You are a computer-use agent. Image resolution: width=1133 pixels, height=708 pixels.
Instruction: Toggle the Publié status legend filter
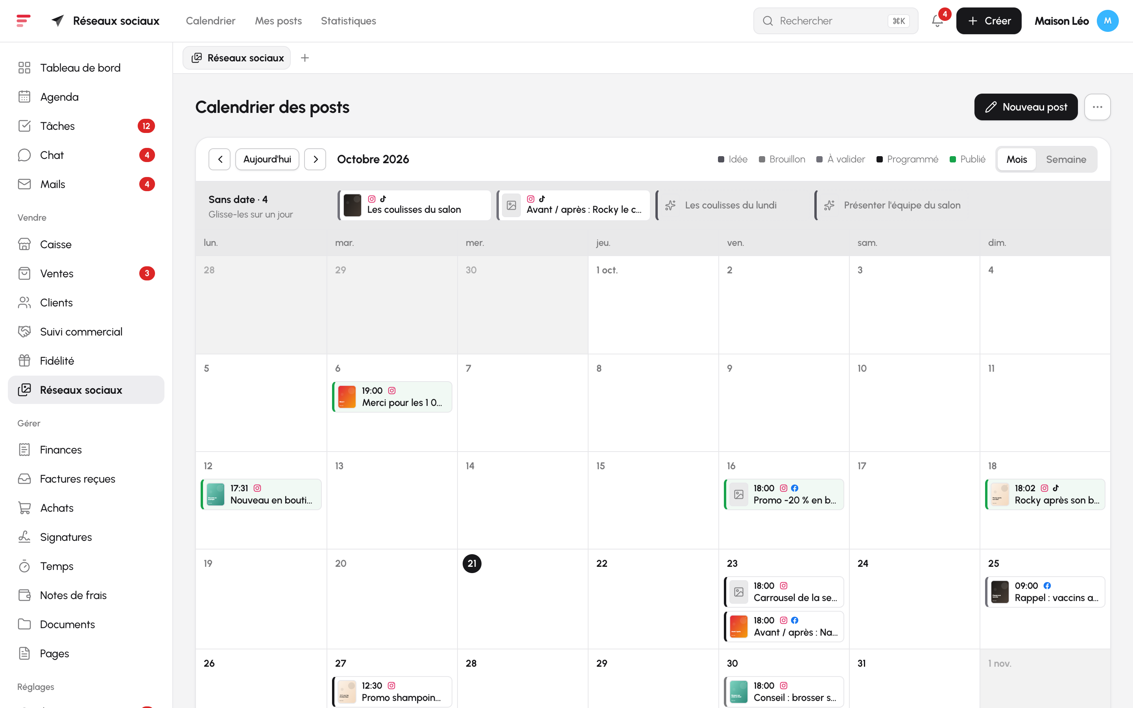pyautogui.click(x=967, y=159)
